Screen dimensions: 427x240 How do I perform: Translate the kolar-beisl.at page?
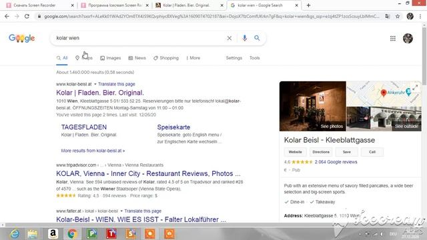pos(117,84)
